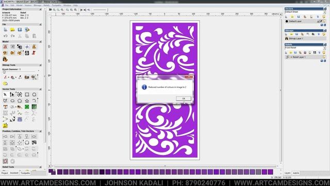
Task: Click the green Bitmap to Vector icon
Action: point(27,107)
